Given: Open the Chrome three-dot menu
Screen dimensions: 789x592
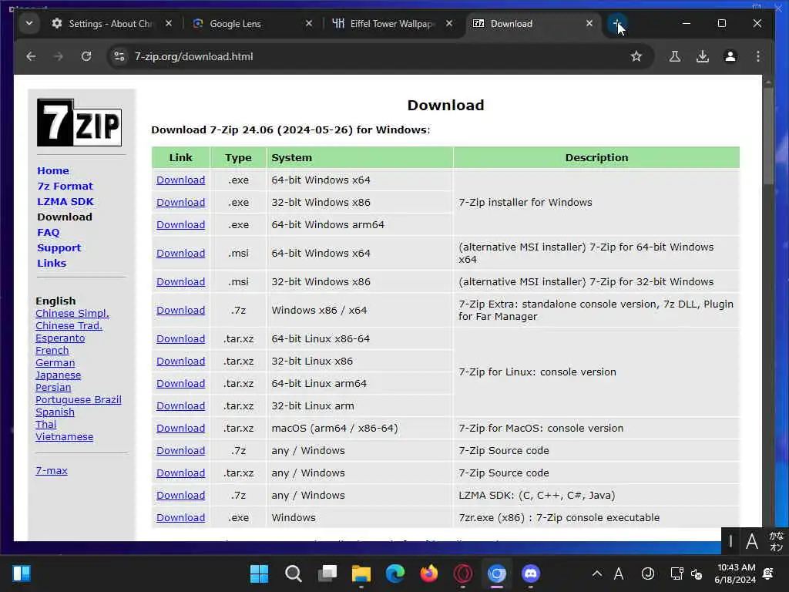Looking at the screenshot, I should point(758,56).
